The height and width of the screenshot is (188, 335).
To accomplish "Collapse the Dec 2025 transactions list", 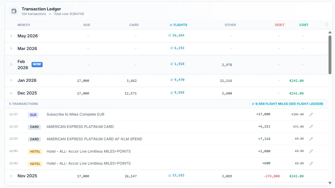I will point(11,93).
